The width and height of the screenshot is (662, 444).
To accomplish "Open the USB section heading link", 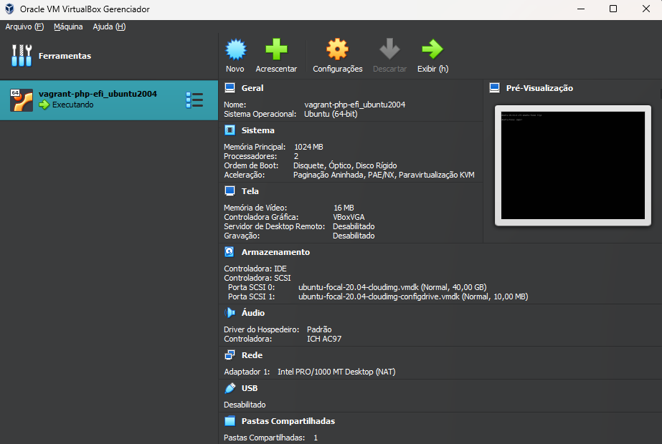I will click(250, 388).
